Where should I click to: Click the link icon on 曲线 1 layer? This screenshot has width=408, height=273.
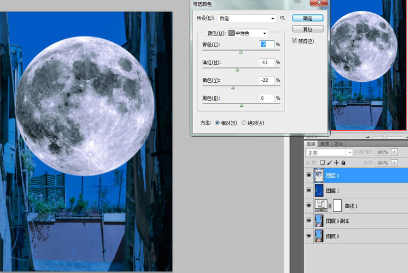[x=330, y=206]
